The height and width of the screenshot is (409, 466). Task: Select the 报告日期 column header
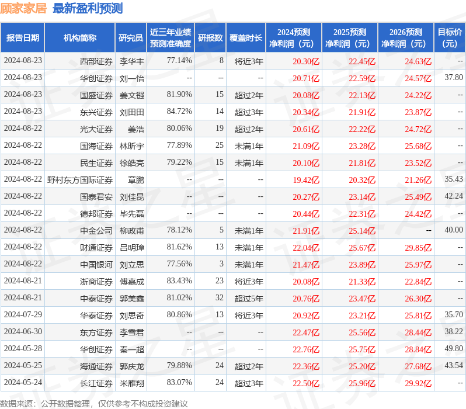pos(23,37)
